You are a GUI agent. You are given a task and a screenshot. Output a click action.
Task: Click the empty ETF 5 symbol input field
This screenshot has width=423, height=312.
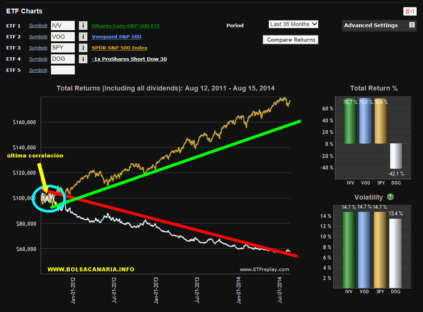[x=63, y=70]
